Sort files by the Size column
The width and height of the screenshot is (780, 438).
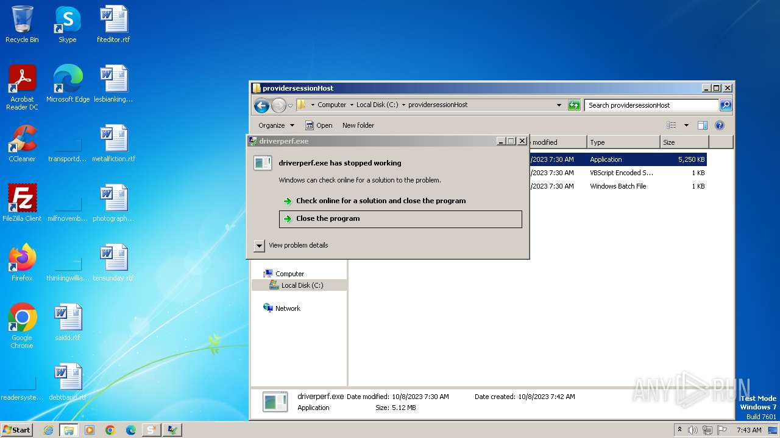(x=685, y=142)
